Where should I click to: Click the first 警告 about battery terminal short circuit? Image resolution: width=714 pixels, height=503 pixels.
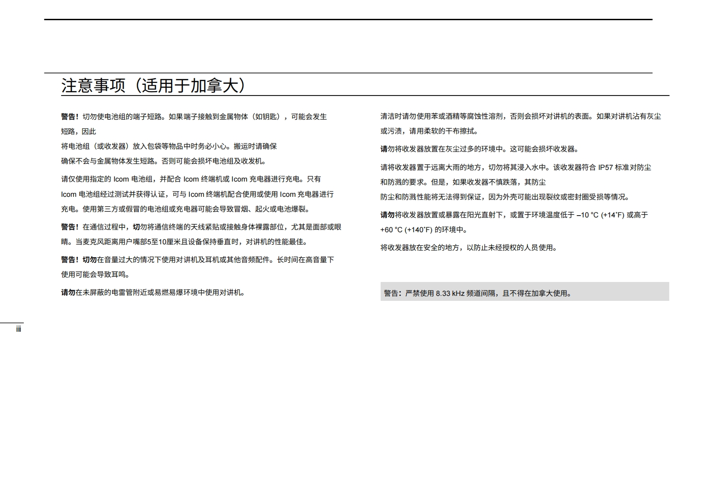click(x=70, y=117)
